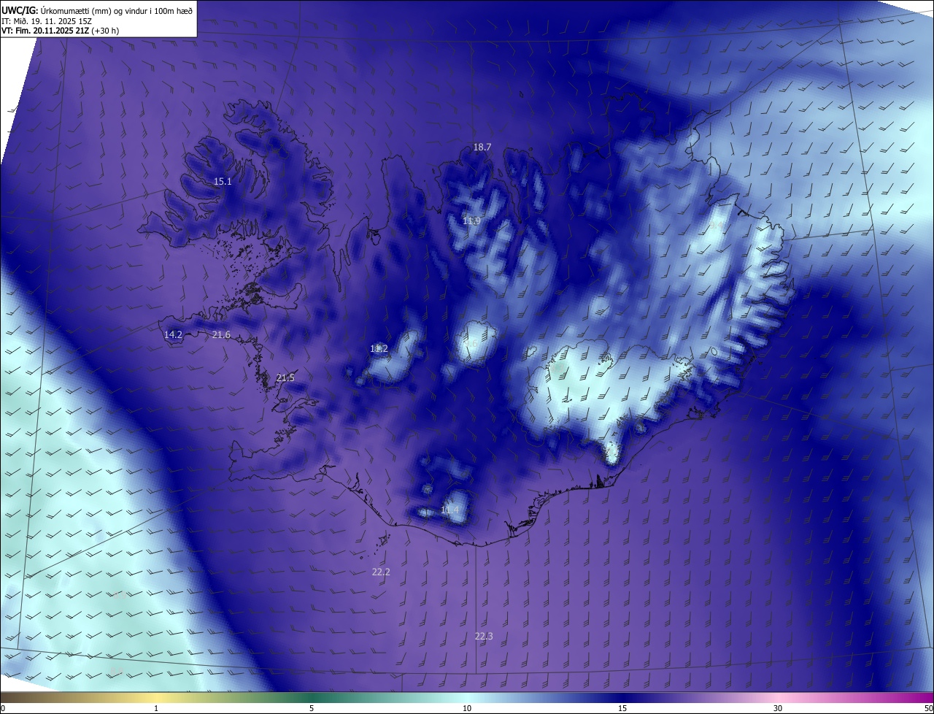Screen dimensions: 934x714
Task: Click the 5 tick label on the color scale
Action: tap(312, 709)
